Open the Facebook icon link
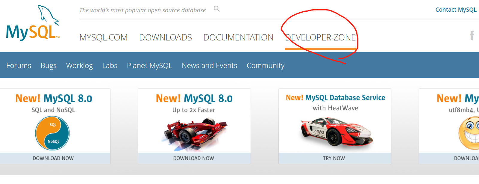The width and height of the screenshot is (479, 184). click(472, 35)
